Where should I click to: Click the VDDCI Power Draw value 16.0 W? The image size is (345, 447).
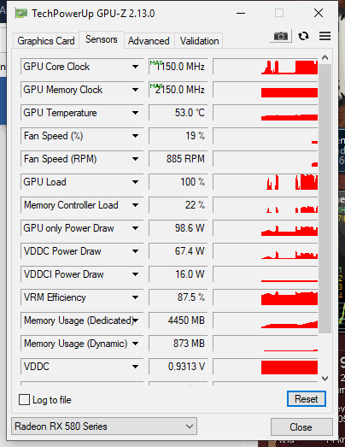coord(178,274)
